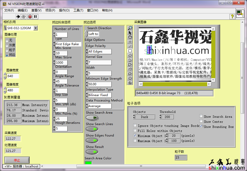The width and height of the screenshot is (247, 171).
Task: Open the 文件(F) menu
Action: pyautogui.click(x=9, y=10)
